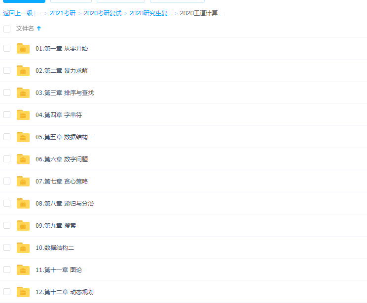Click folder icon for 12.第十二章 动态规划
The image size is (367, 303).
pyautogui.click(x=23, y=292)
